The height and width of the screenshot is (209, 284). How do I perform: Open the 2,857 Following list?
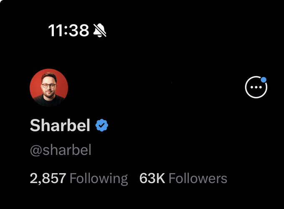[79, 179]
